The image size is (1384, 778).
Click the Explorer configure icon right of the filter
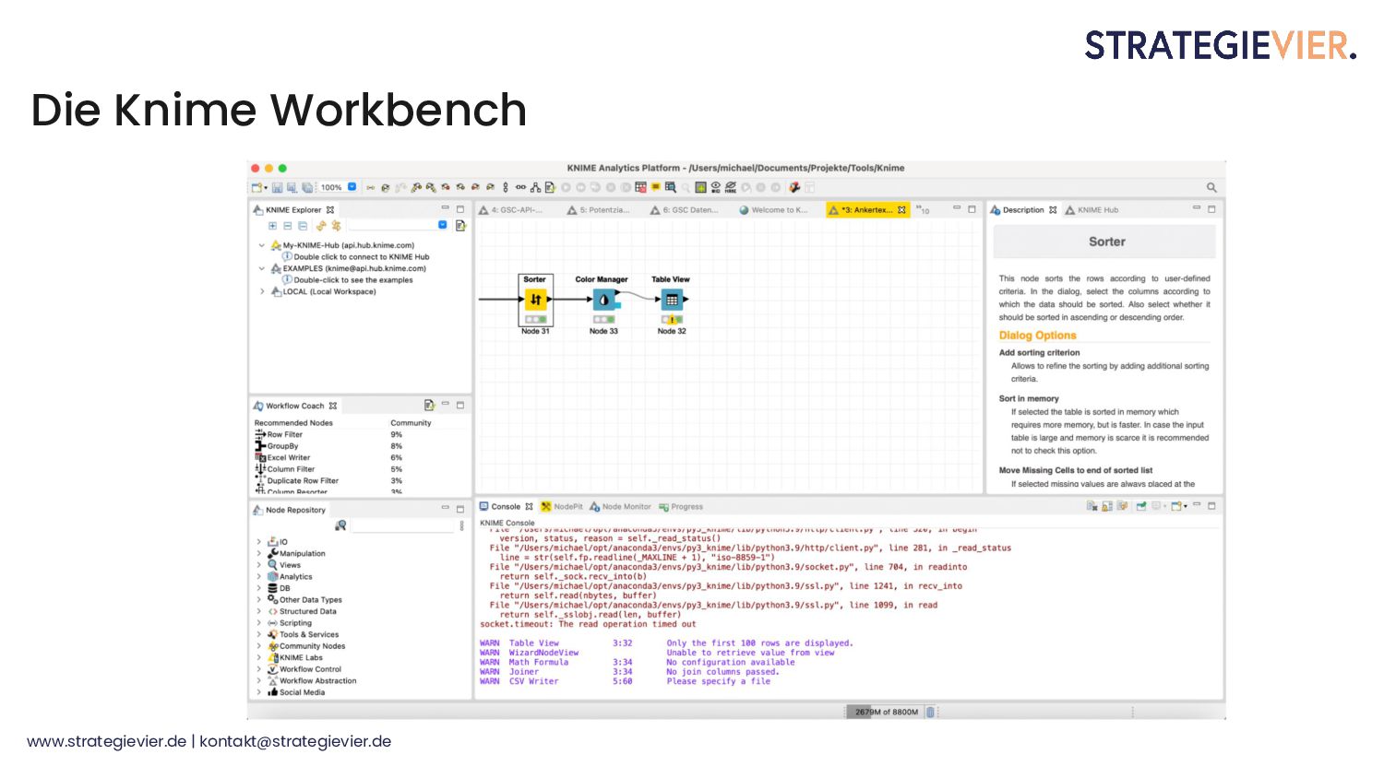(460, 225)
